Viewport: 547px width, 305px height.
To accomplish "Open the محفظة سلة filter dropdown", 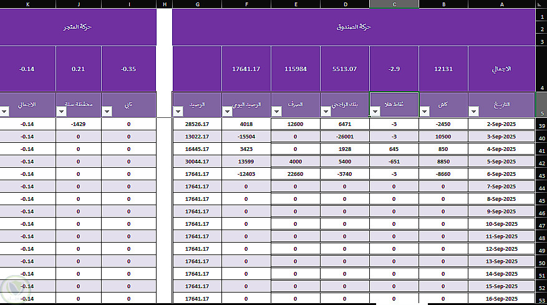I will coord(61,112).
